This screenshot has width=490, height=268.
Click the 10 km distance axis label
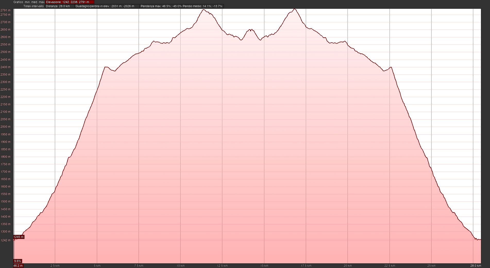click(180, 266)
